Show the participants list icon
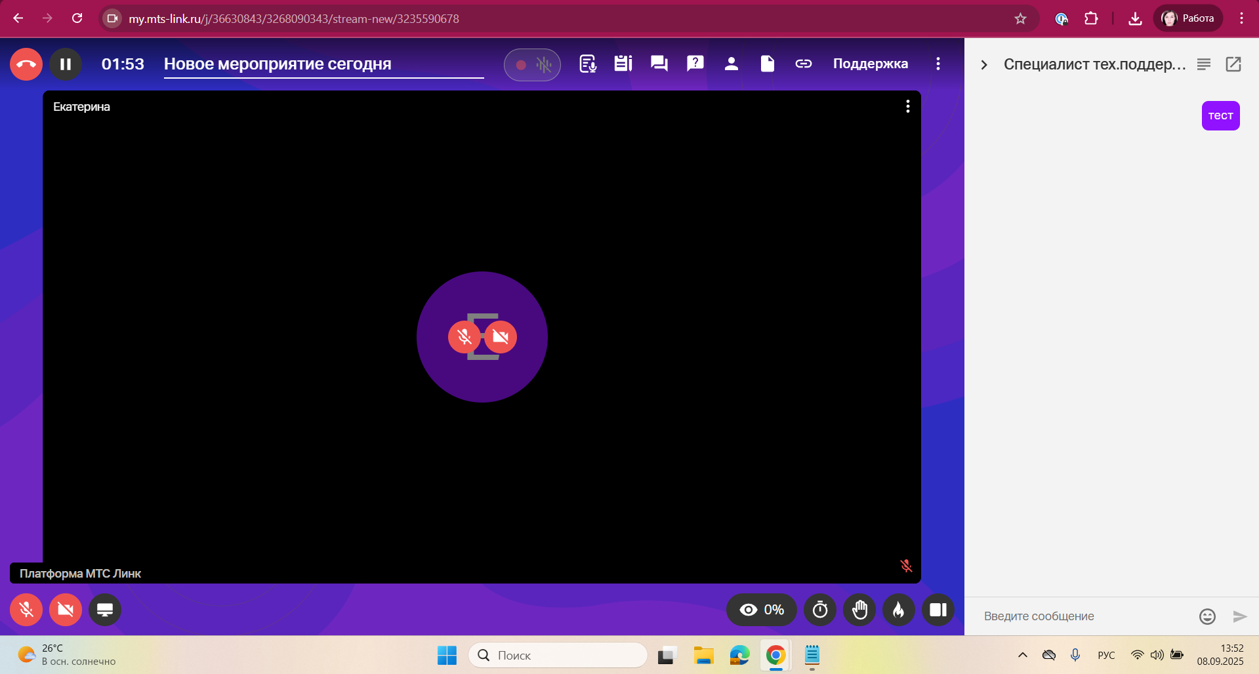Image resolution: width=1259 pixels, height=674 pixels. click(731, 64)
